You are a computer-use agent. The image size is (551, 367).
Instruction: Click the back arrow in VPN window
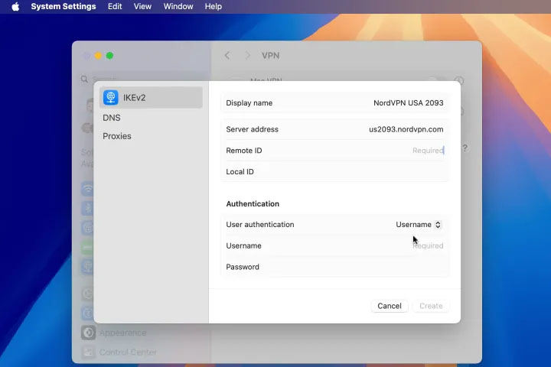pyautogui.click(x=227, y=56)
